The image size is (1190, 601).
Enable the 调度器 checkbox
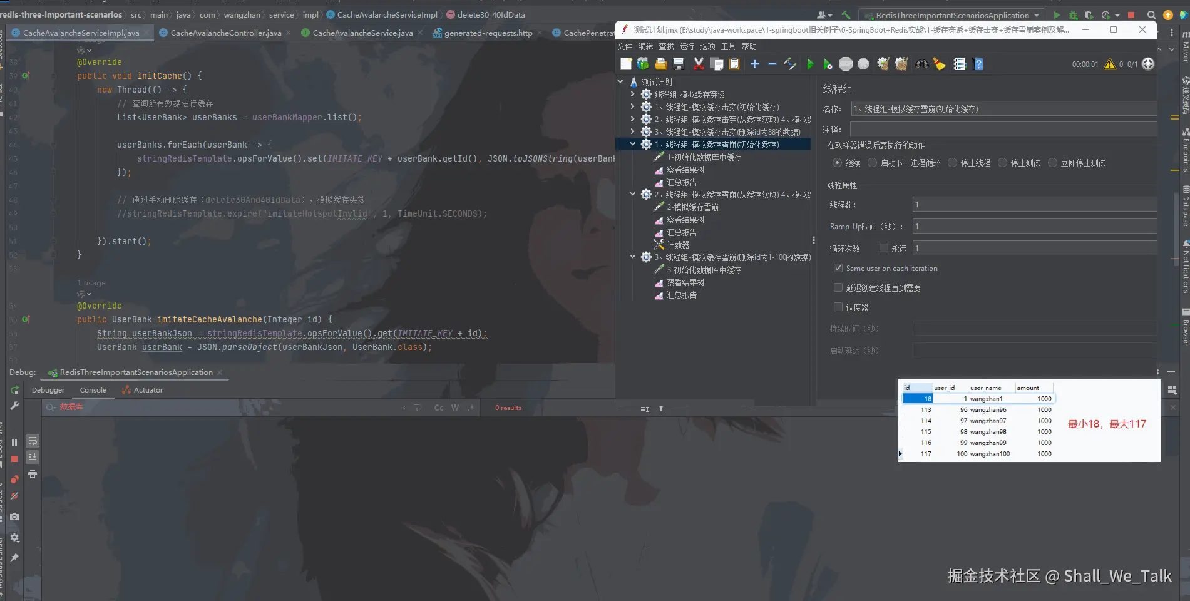tap(838, 307)
